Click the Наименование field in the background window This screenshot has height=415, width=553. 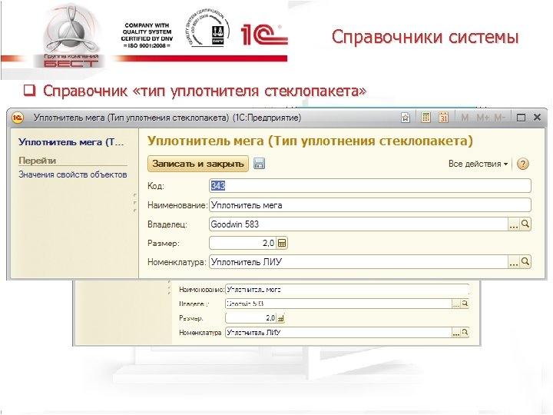[347, 290]
